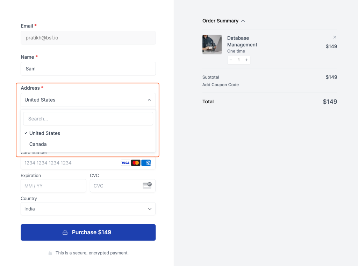This screenshot has width=358, height=266.
Task: Collapse the Address country dropdown
Action: coord(150,99)
